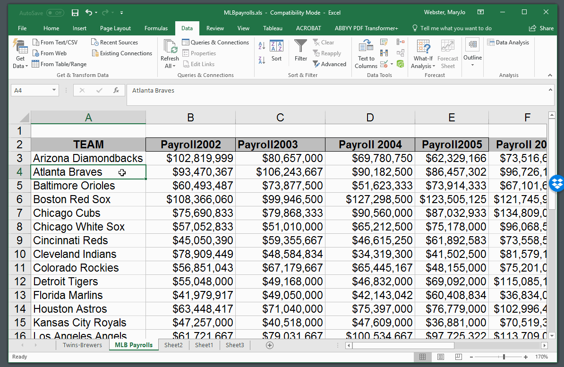Expand the Outline group
This screenshot has height=367, width=564.
tap(473, 52)
